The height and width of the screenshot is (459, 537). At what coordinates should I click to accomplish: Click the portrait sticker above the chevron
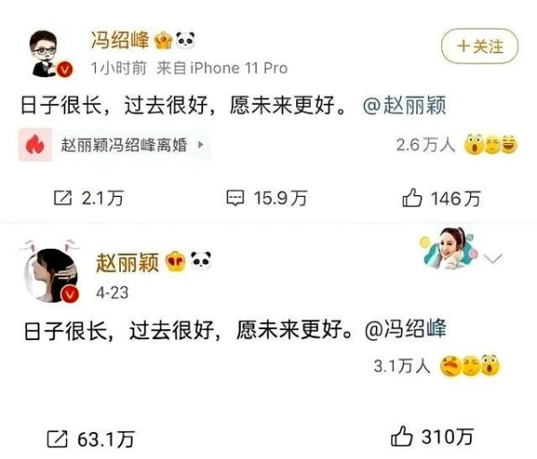click(x=447, y=248)
